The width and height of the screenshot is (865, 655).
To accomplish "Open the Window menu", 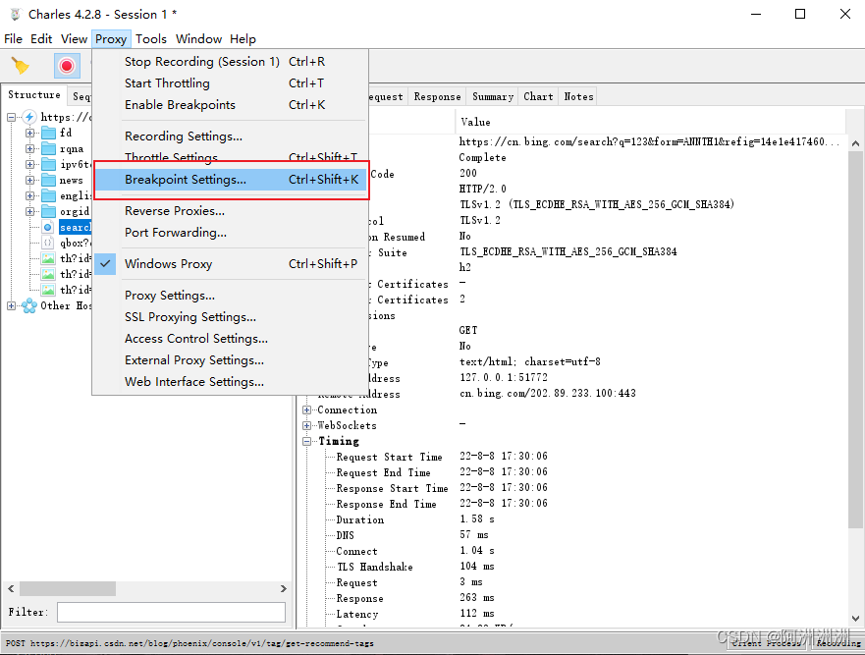I will (198, 39).
